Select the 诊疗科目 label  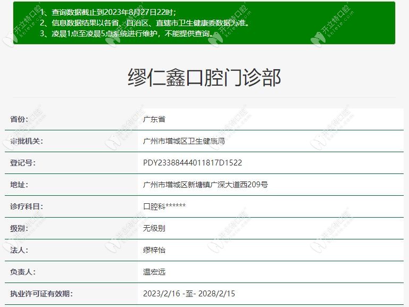pyautogui.click(x=27, y=206)
